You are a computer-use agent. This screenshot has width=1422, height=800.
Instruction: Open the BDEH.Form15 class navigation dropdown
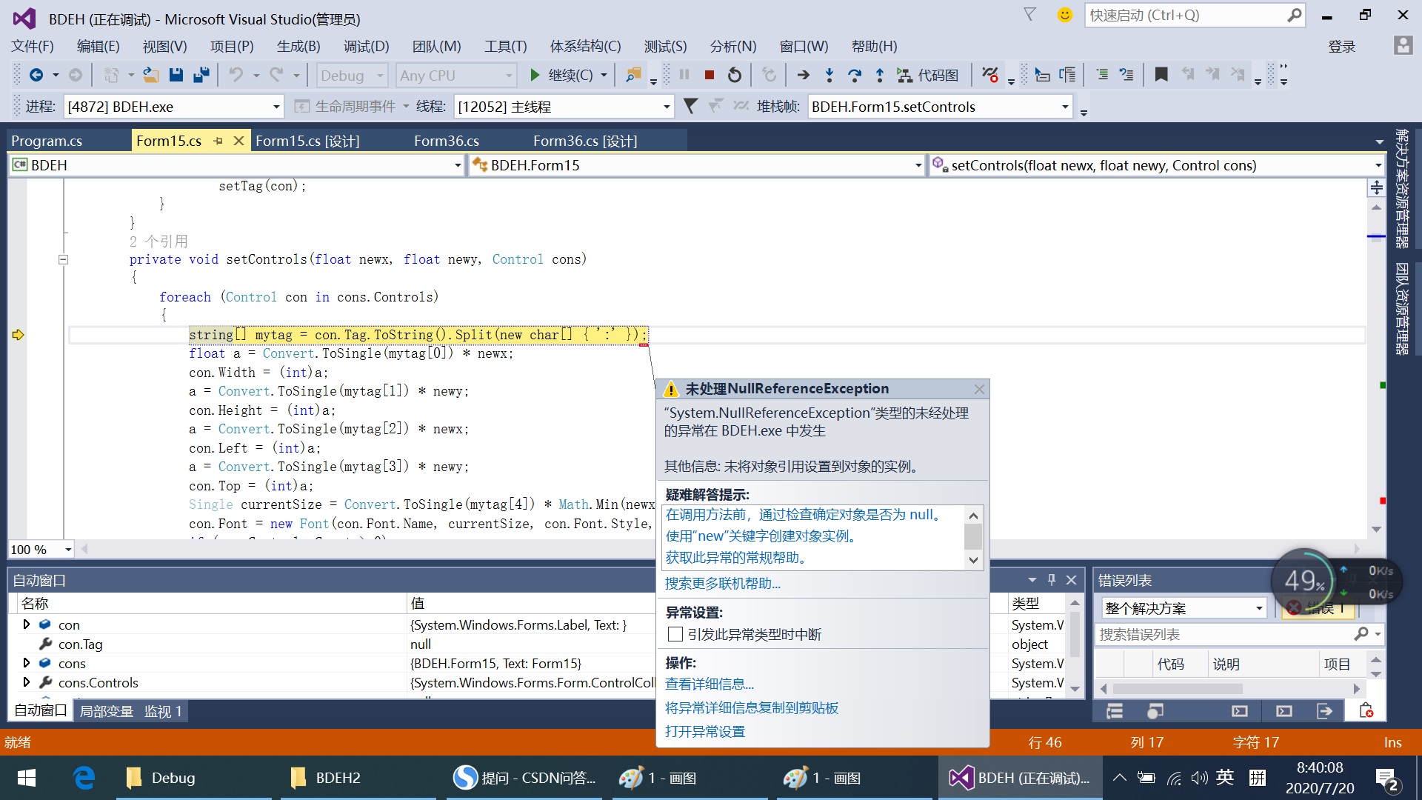697,165
